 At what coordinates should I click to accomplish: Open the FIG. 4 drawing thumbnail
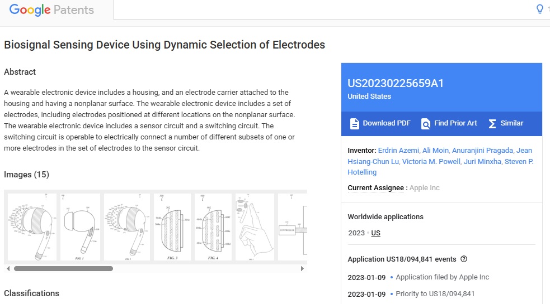[x=213, y=227]
